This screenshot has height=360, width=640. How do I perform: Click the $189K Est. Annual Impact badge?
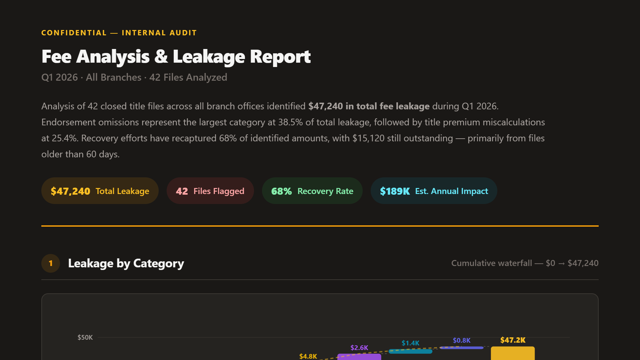[433, 191]
